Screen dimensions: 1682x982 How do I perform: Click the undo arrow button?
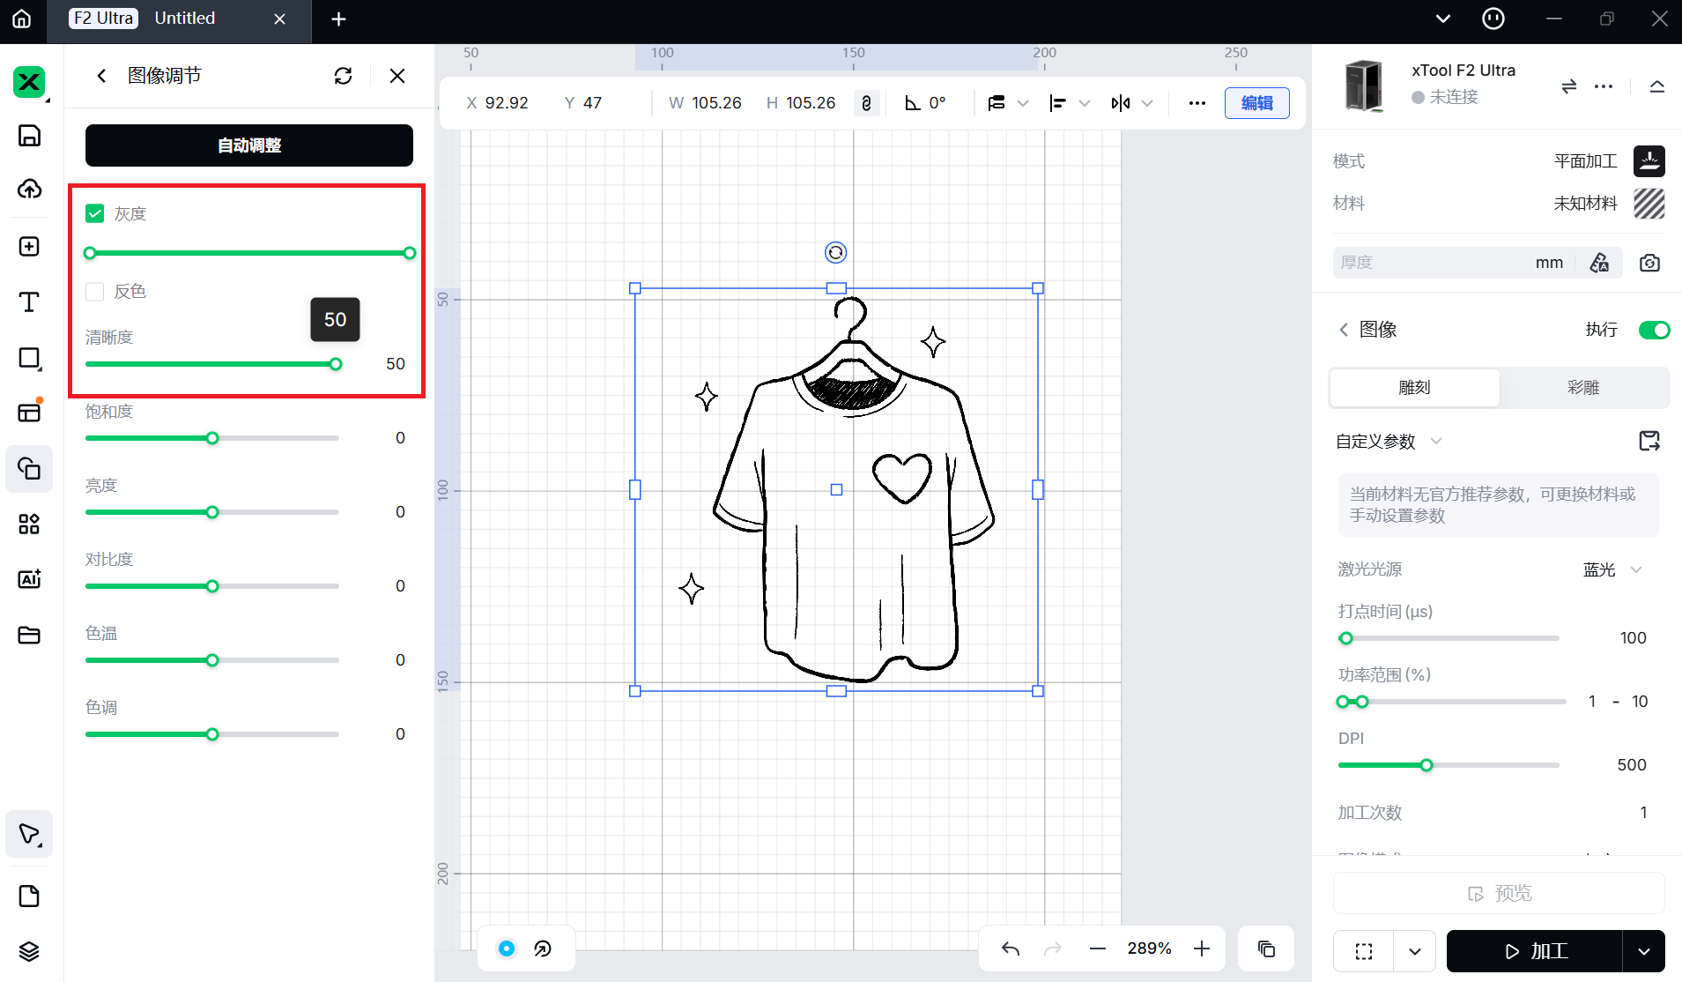pos(1011,949)
